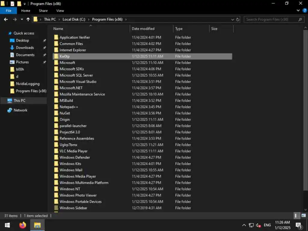Open Documents in the navigation pane
This screenshot has width=308, height=231.
(25, 55)
